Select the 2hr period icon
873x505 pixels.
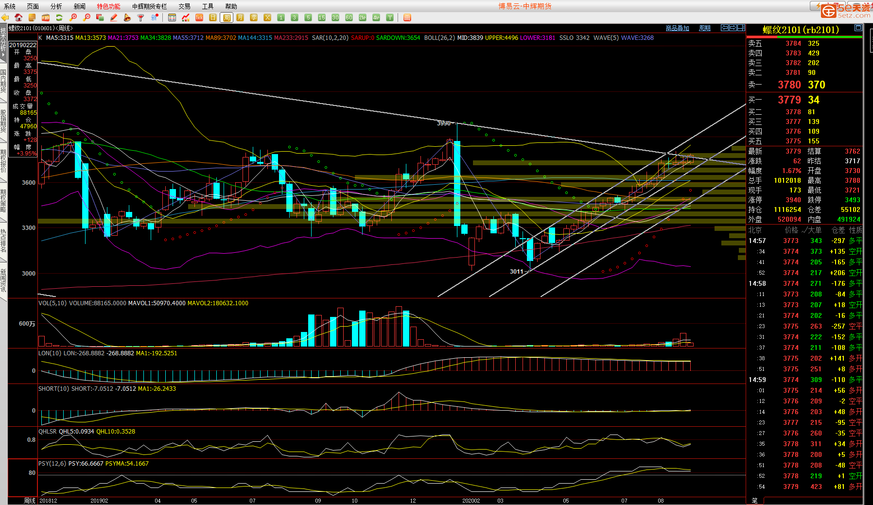pyautogui.click(x=363, y=17)
